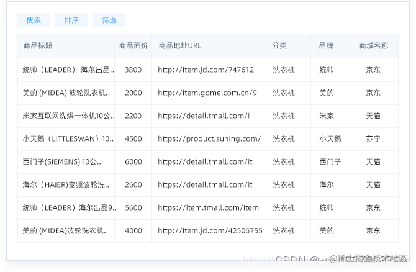Open URL https://detail.tmall.com/i
The height and width of the screenshot is (272, 416).
(204, 116)
